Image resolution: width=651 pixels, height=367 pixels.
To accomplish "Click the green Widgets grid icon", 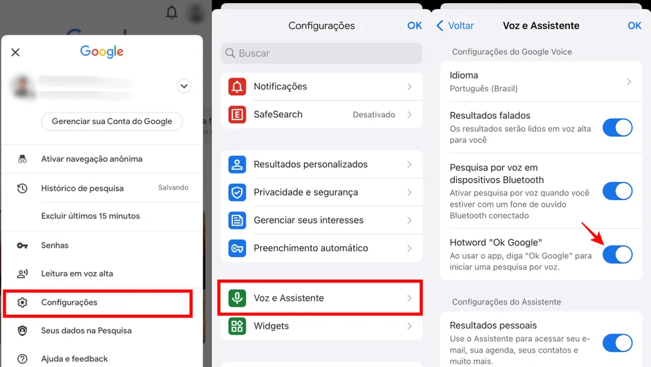I will click(237, 326).
